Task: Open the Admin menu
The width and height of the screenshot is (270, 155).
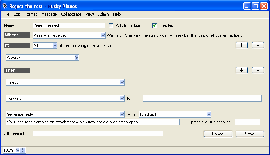Action: click(104, 14)
